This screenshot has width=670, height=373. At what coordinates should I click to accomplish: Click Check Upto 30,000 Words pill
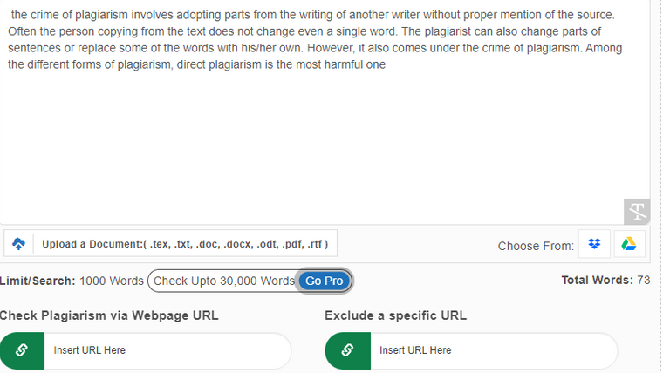point(250,281)
